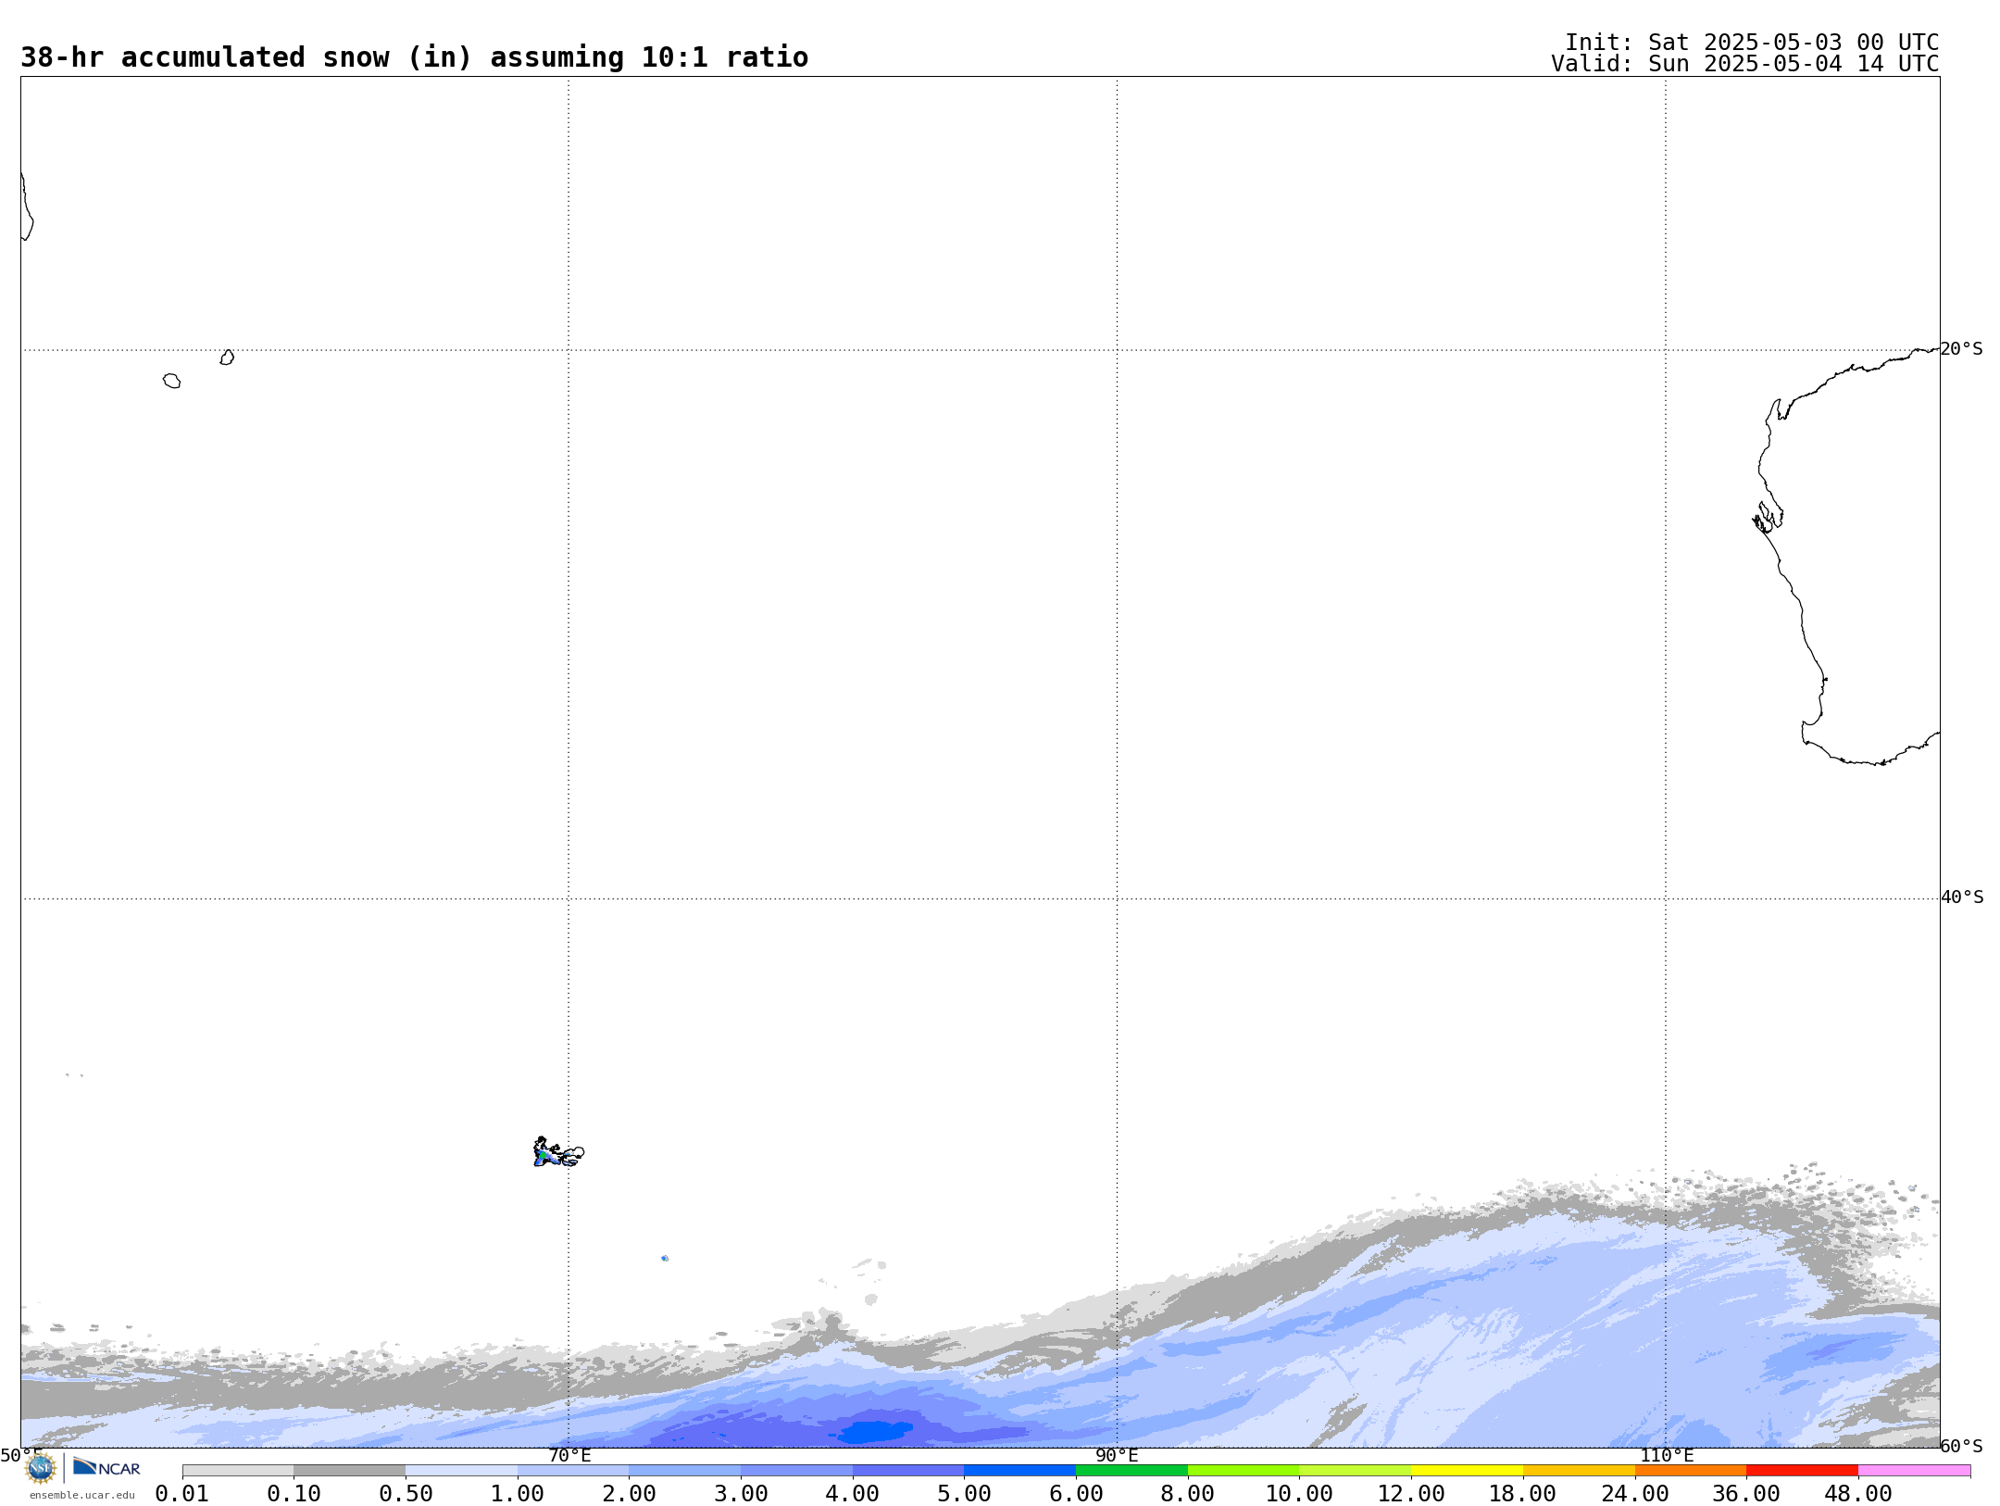Click the 20°S latitude label
Viewport: 2000px width, 1506px height.
click(1961, 349)
